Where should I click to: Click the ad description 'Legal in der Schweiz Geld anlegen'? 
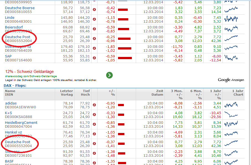click(51, 80)
